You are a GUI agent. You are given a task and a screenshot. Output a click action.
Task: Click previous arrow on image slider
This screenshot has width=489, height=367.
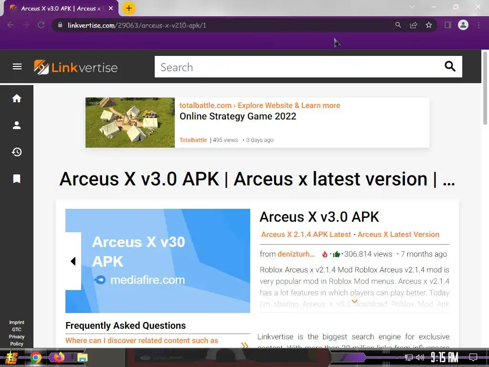point(73,261)
